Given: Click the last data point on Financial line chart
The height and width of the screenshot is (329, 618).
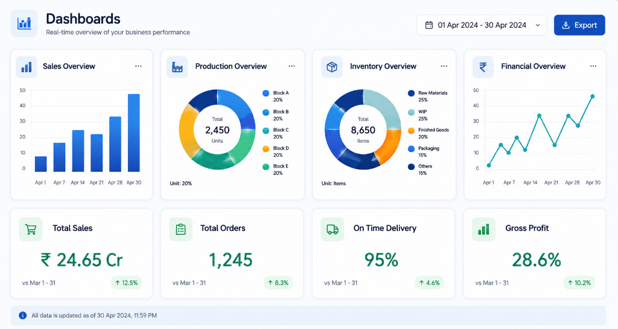Looking at the screenshot, I should pyautogui.click(x=593, y=96).
